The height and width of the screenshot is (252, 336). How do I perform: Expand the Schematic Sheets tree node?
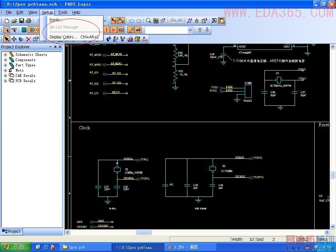point(5,55)
